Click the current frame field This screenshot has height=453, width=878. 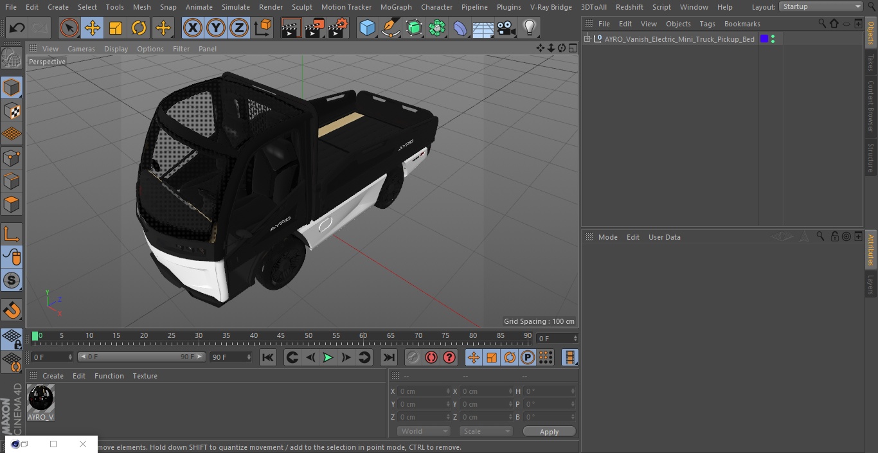(x=557, y=338)
